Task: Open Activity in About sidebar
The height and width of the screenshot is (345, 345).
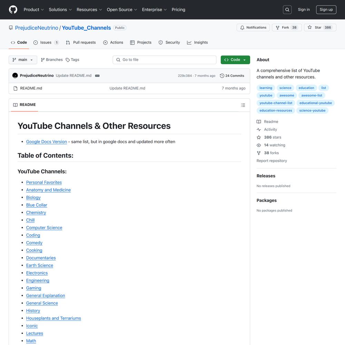Action: 267,129
